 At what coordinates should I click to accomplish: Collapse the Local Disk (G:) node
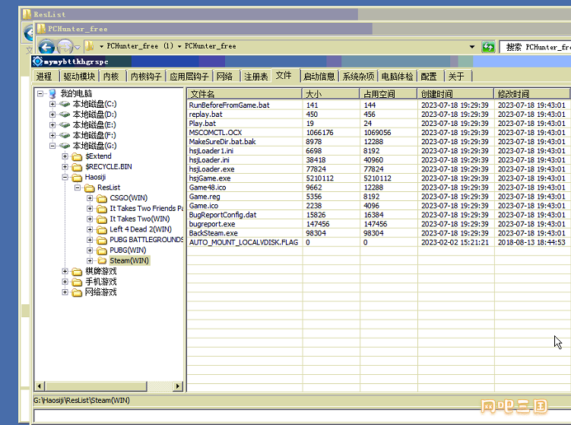click(52, 146)
